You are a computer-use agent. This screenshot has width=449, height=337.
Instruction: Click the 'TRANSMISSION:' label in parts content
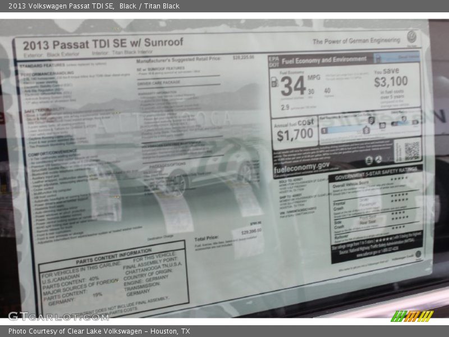tap(143, 287)
